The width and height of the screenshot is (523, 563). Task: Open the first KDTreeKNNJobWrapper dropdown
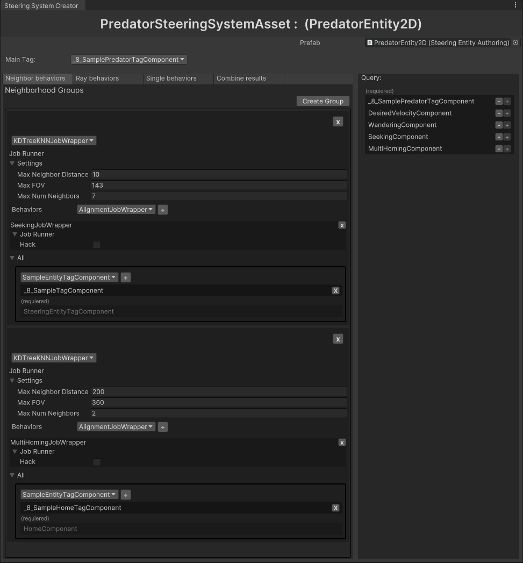pos(54,141)
